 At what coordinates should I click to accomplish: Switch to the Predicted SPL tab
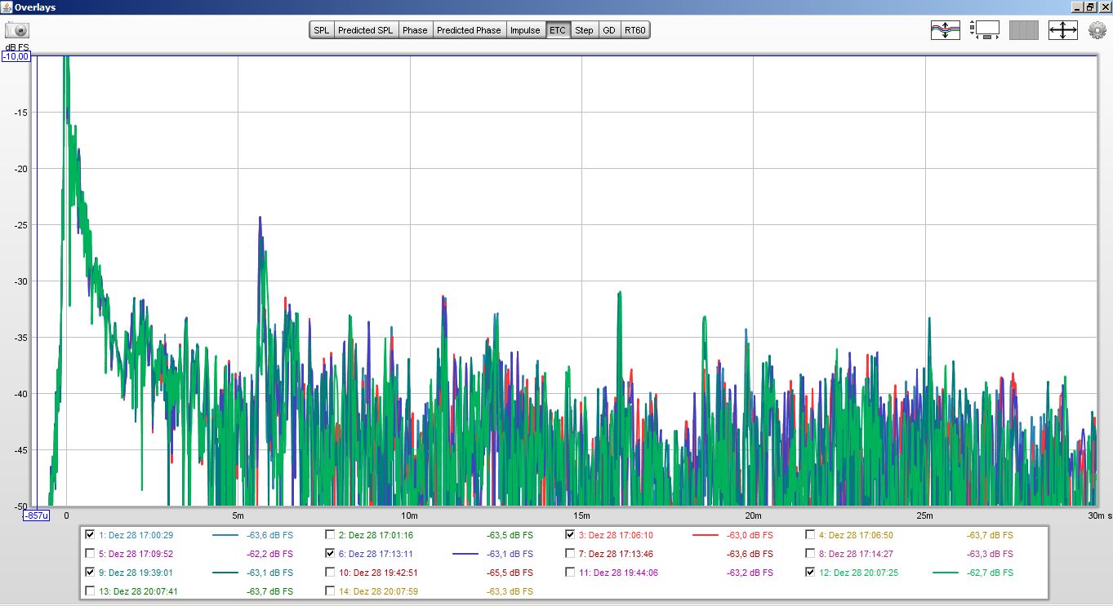click(x=365, y=30)
